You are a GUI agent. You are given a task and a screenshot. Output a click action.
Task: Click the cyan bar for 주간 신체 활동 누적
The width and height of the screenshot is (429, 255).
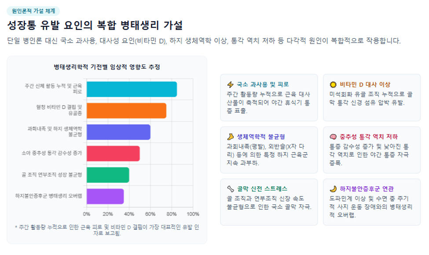(132, 89)
